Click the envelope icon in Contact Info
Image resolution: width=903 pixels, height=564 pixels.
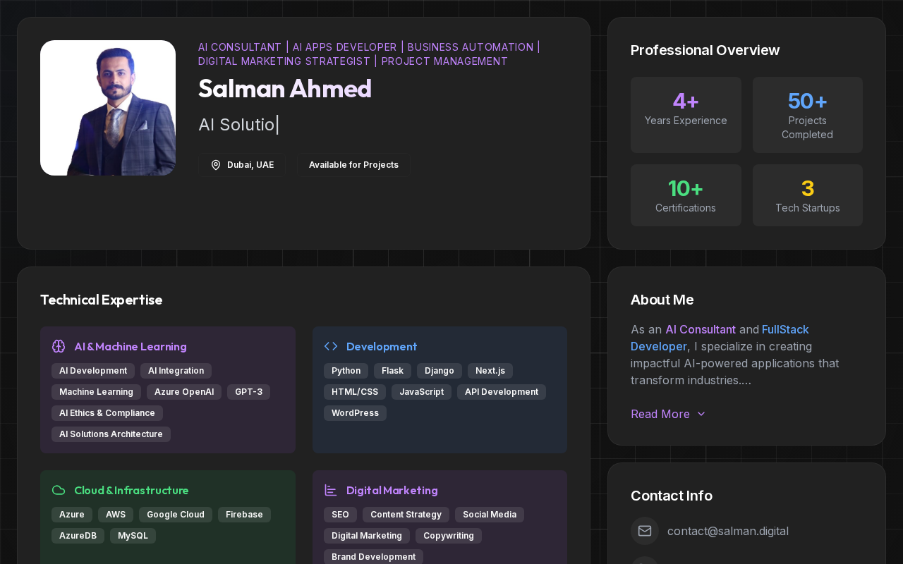point(645,531)
